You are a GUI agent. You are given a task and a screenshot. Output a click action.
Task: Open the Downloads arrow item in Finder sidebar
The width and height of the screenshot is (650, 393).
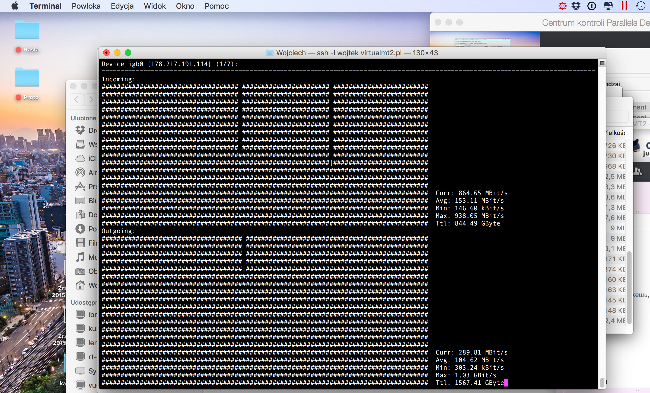[x=86, y=229]
